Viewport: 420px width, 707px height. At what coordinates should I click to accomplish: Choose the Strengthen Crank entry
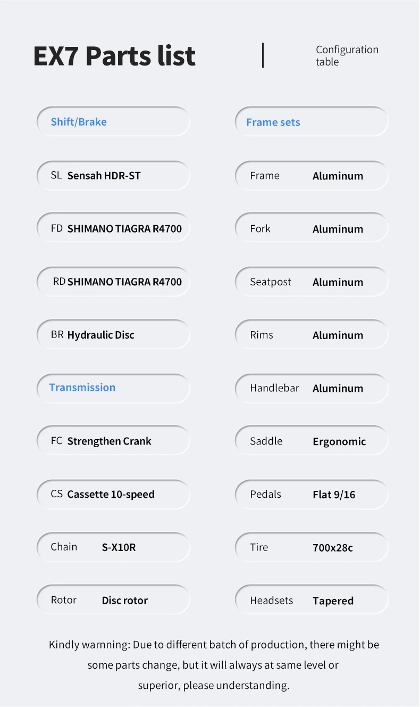tap(113, 440)
